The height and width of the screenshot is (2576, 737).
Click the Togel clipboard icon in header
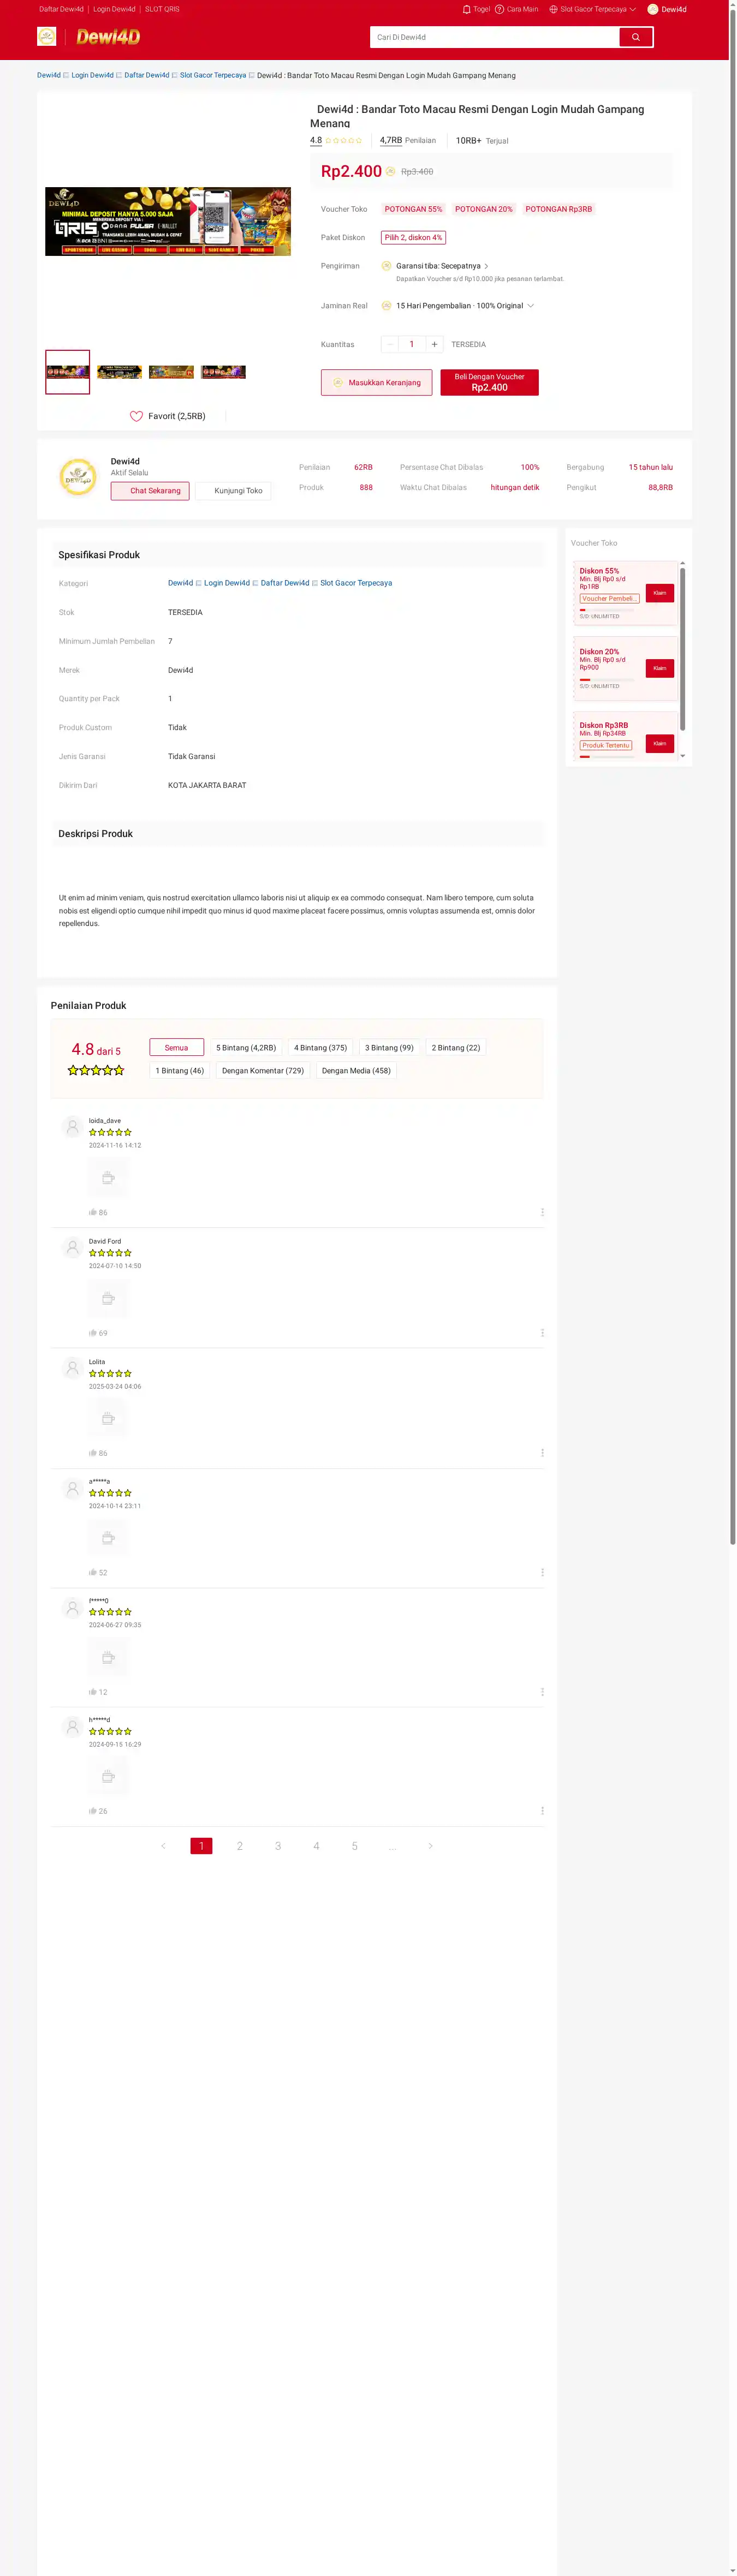pyautogui.click(x=466, y=9)
